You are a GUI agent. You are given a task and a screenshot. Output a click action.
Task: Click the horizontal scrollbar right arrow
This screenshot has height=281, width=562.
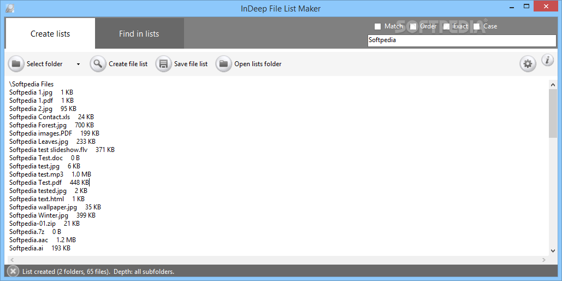(544, 260)
